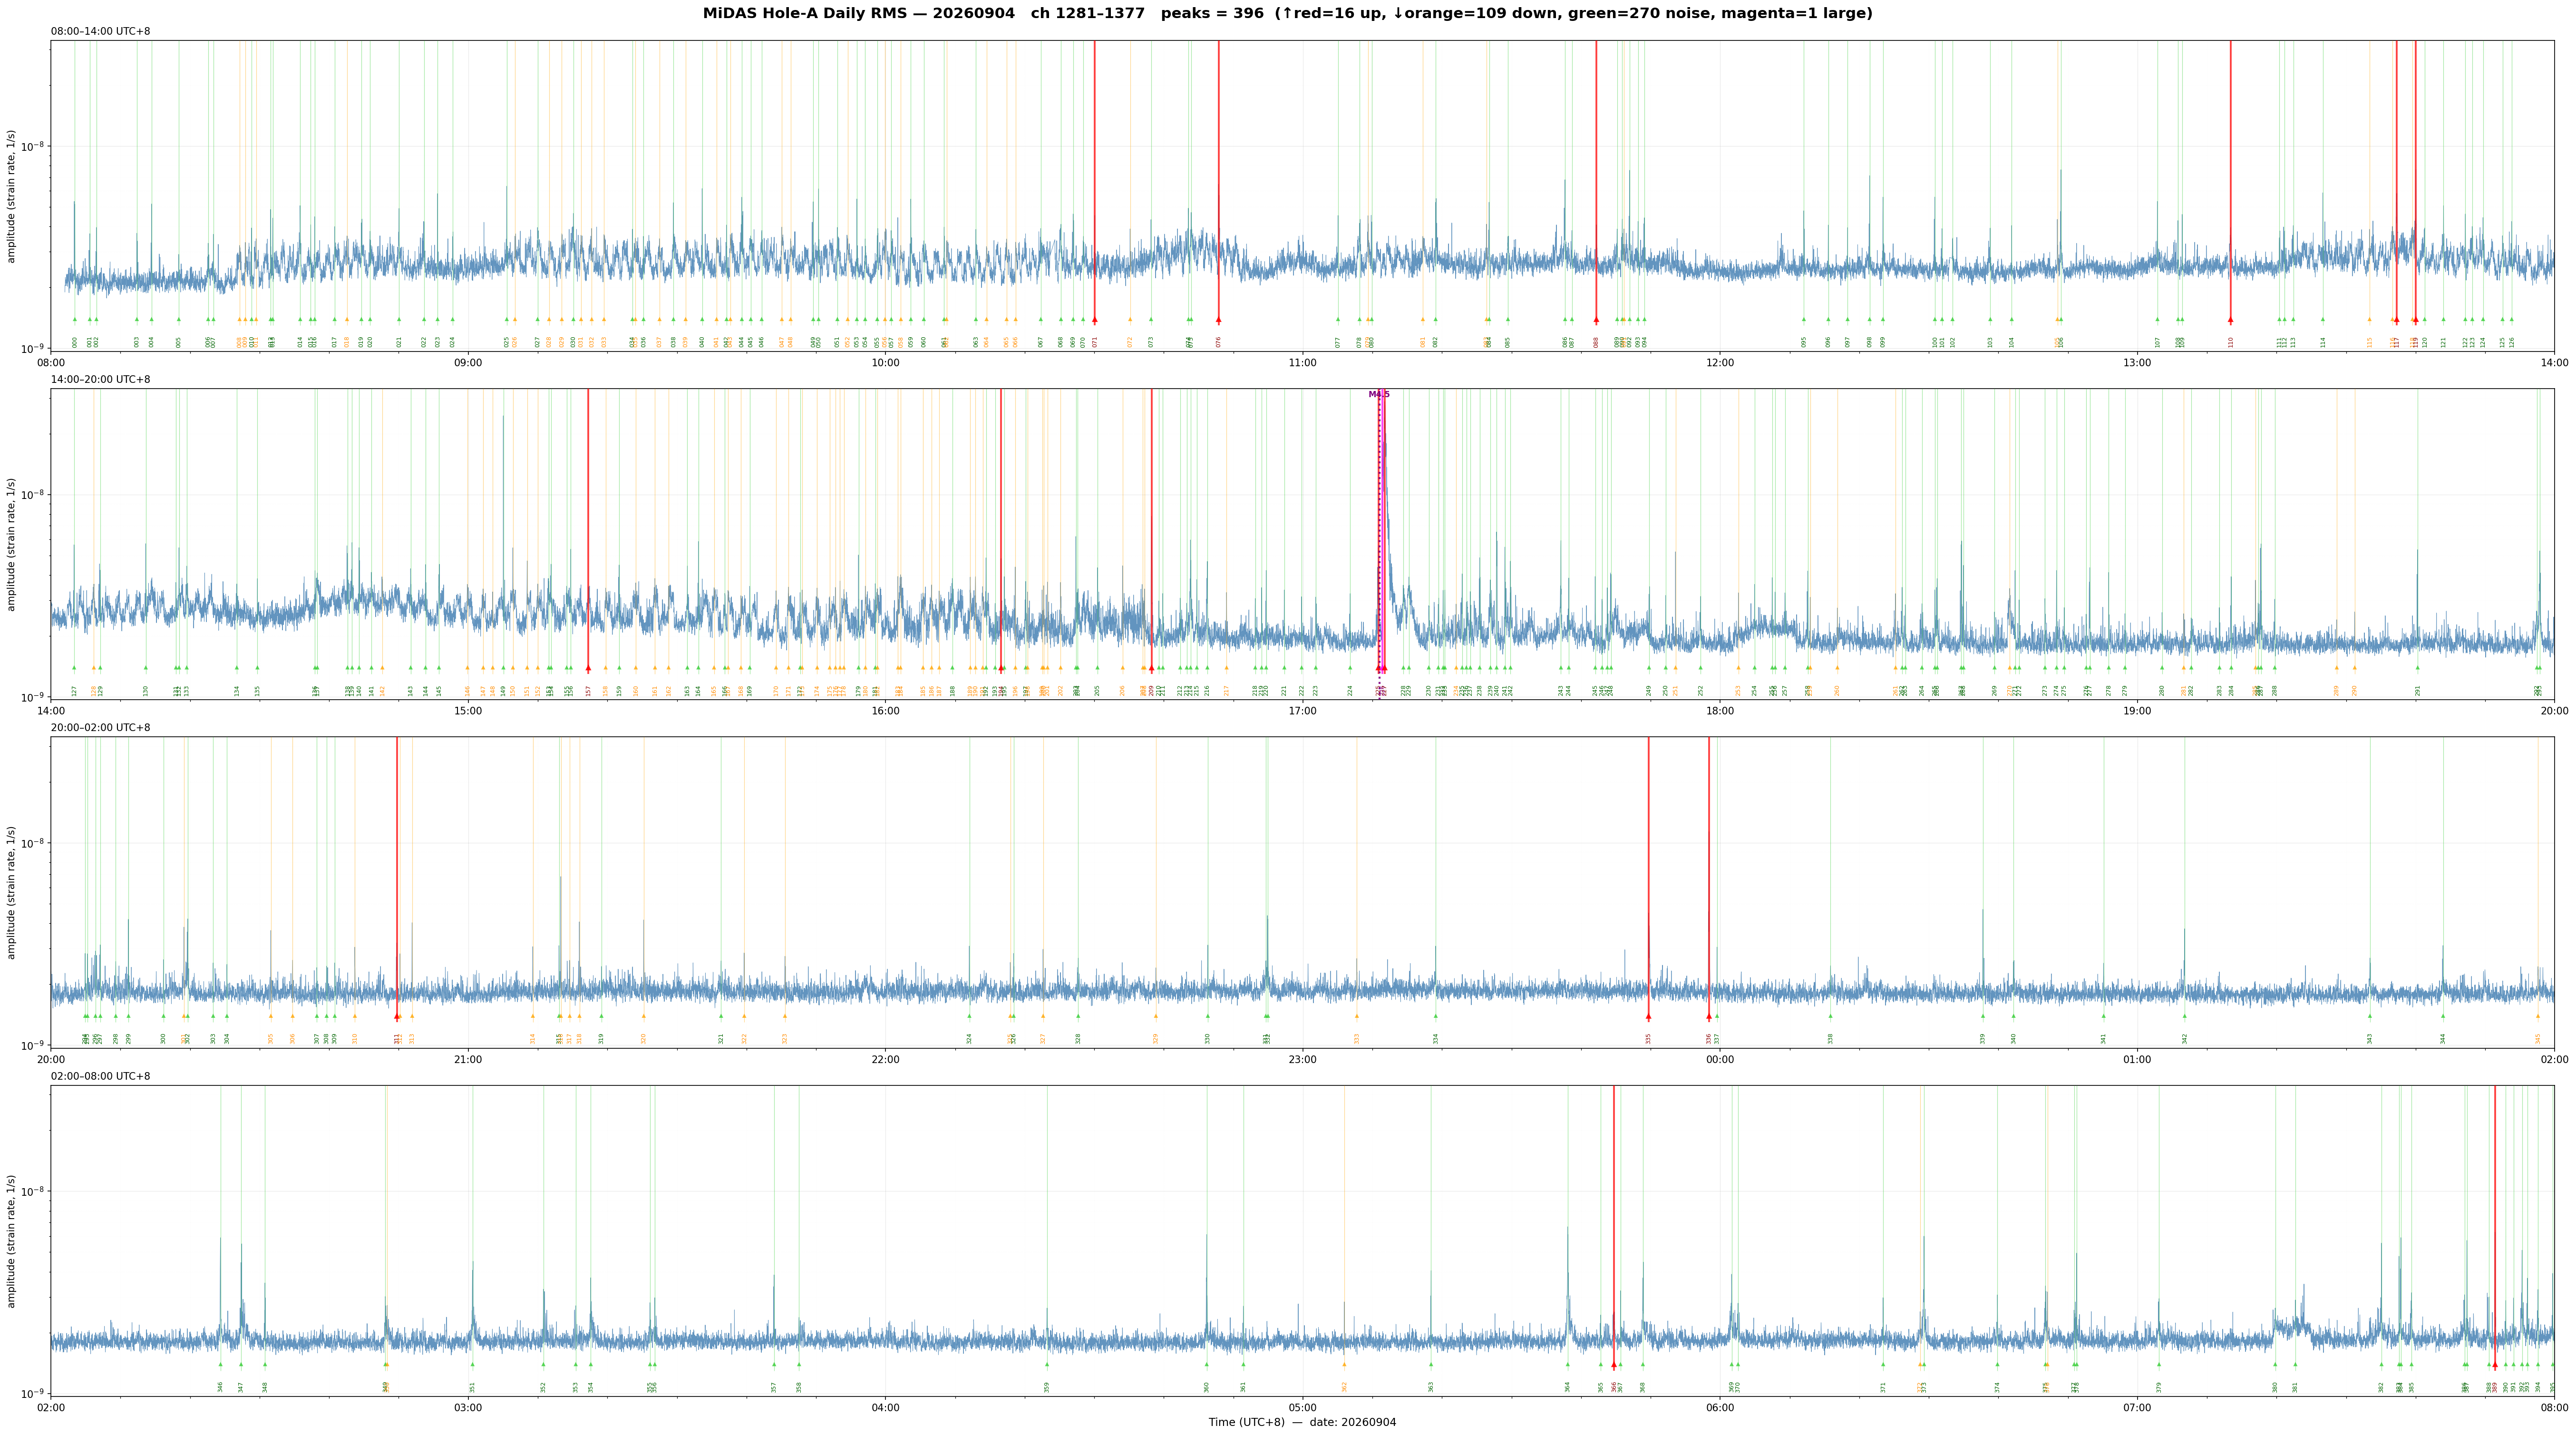
Task: Select the 22:00 time tick label
Action: (885, 1060)
